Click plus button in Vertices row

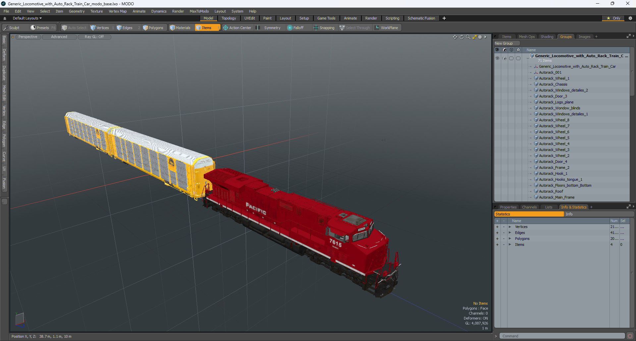[497, 227]
